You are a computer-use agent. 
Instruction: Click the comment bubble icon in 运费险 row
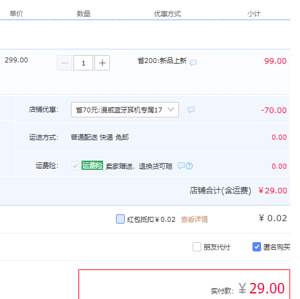[181, 166]
